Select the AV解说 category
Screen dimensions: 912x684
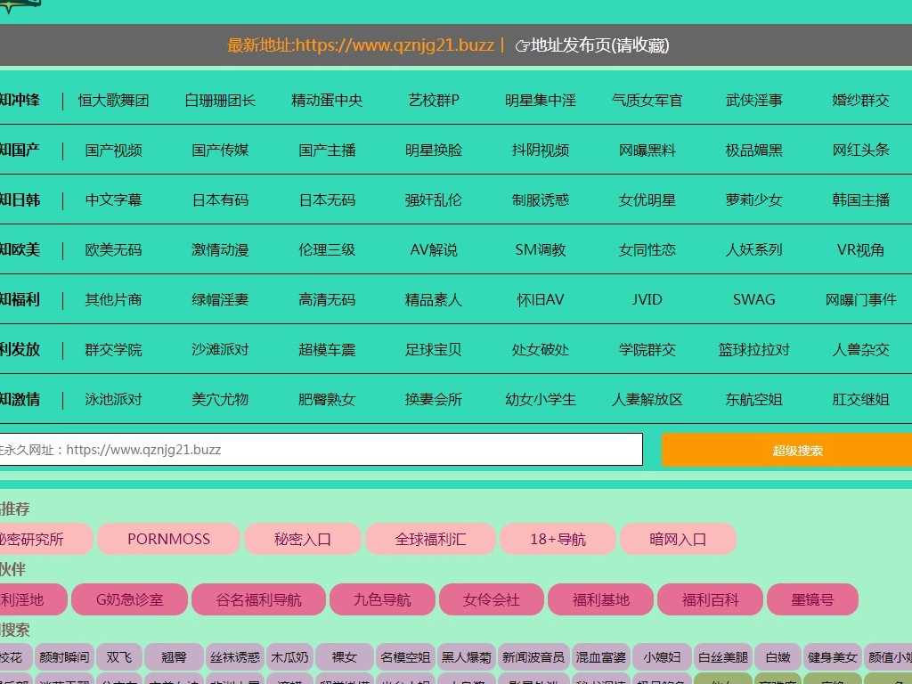[434, 250]
